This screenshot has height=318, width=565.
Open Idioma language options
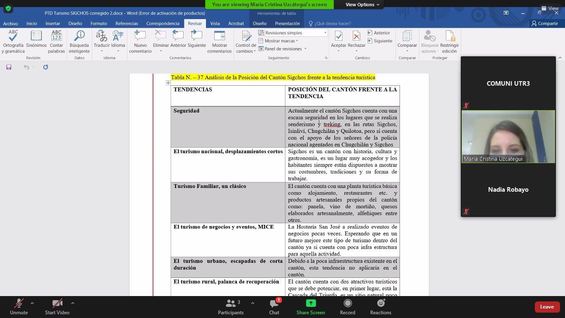point(118,41)
